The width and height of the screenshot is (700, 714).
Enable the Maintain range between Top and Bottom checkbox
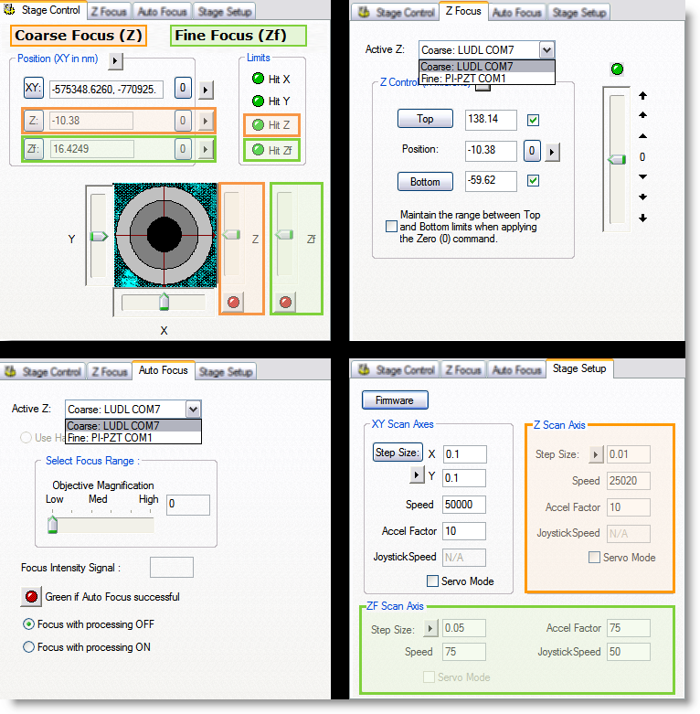(x=391, y=226)
